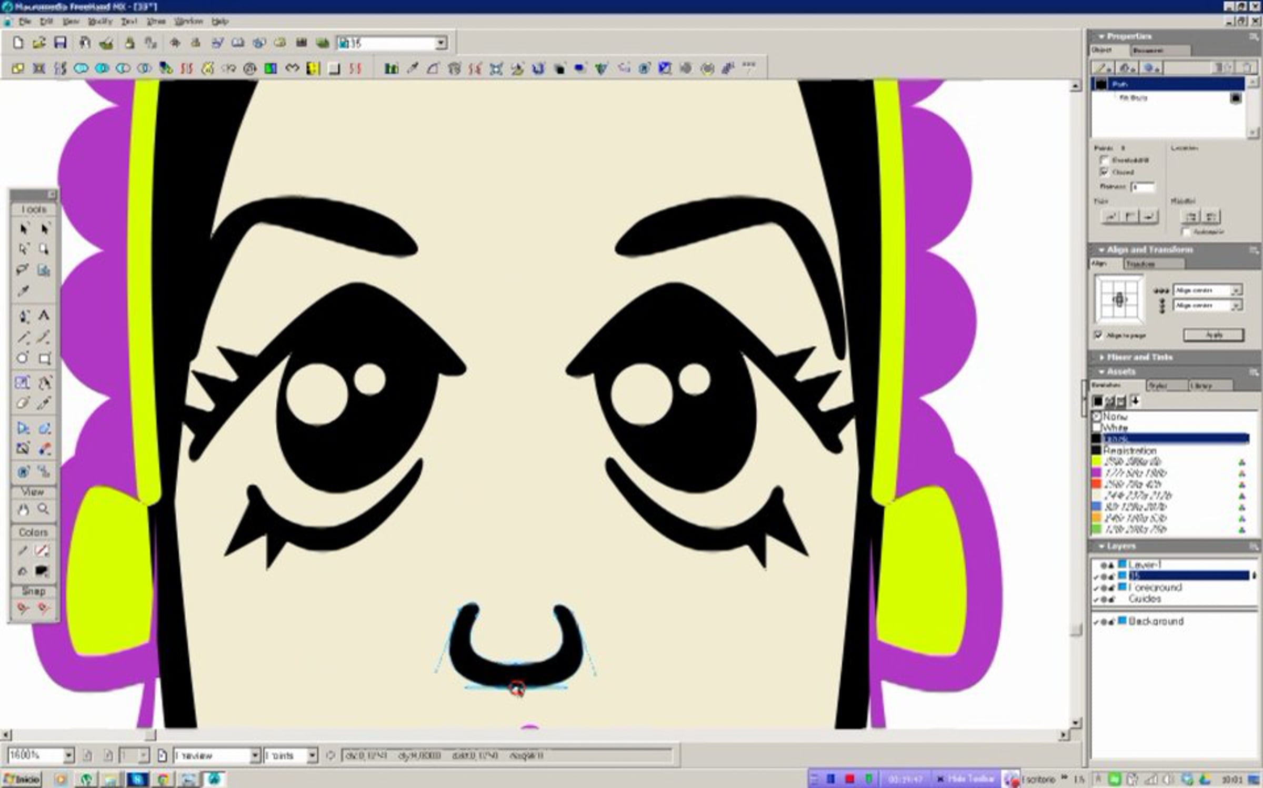1263x788 pixels.
Task: Open the Modify menu
Action: (x=100, y=22)
